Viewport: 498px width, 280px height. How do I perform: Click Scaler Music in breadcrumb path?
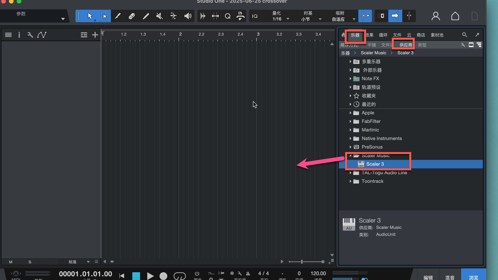pyautogui.click(x=374, y=53)
